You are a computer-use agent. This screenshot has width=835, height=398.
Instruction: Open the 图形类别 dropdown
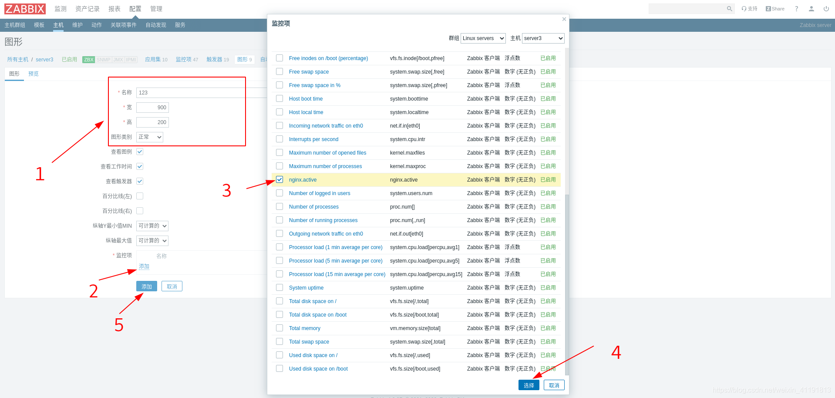pos(150,137)
